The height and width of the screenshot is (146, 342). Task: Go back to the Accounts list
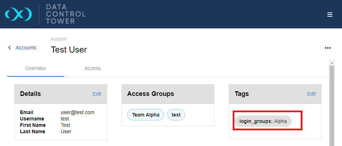[x=26, y=48]
